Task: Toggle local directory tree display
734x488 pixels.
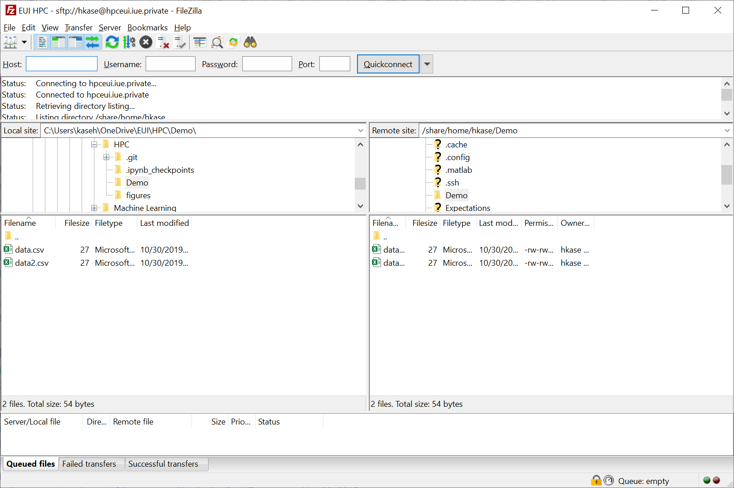Action: click(x=59, y=43)
